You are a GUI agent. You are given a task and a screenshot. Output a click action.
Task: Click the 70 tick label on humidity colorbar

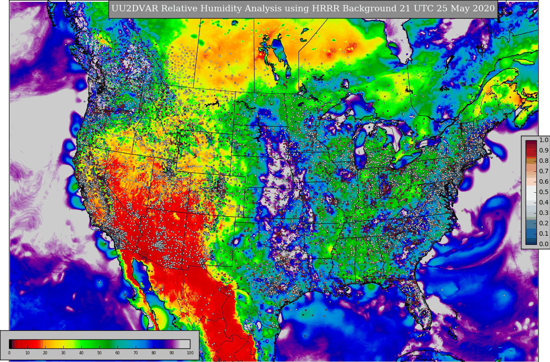(x=136, y=352)
